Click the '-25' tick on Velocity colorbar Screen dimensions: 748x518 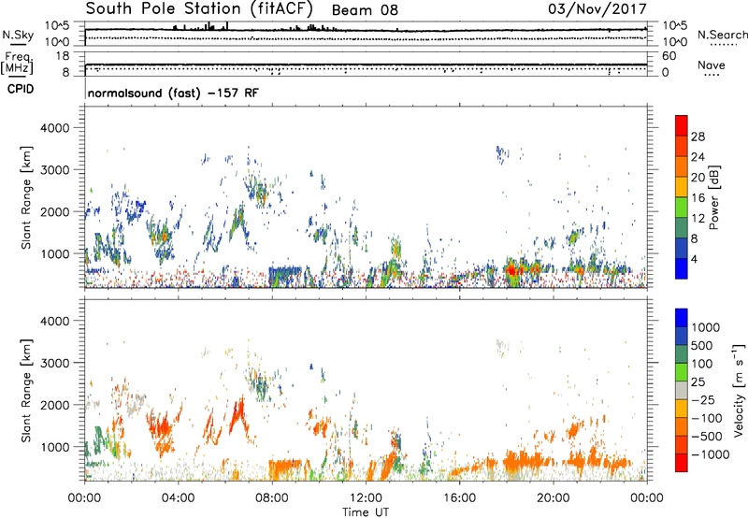pos(705,399)
